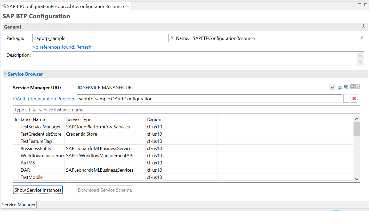
Task: Close the SAPBTPConfigurationResource editor tab
Action: (x=127, y=6)
